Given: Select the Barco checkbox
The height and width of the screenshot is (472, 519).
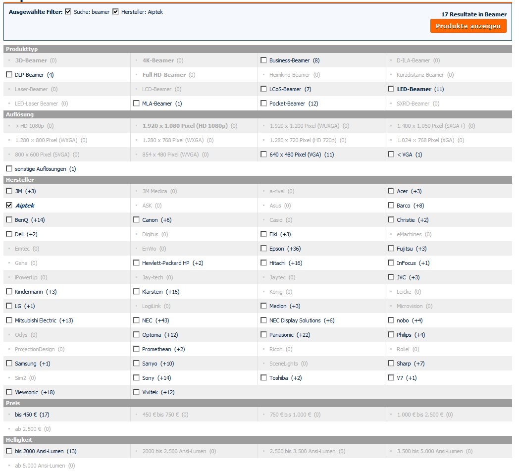Looking at the screenshot, I should tap(391, 206).
